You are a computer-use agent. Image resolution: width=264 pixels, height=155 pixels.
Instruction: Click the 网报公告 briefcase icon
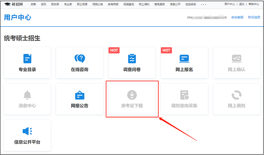(x=80, y=95)
